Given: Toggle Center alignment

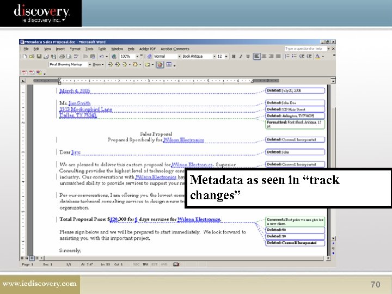Looking at the screenshot, I should (x=264, y=57).
